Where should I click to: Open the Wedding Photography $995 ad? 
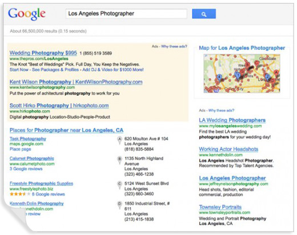point(43,53)
